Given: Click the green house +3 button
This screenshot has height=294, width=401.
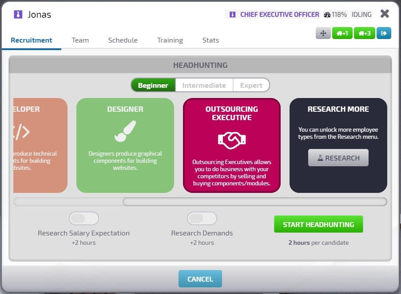Looking at the screenshot, I should (364, 33).
